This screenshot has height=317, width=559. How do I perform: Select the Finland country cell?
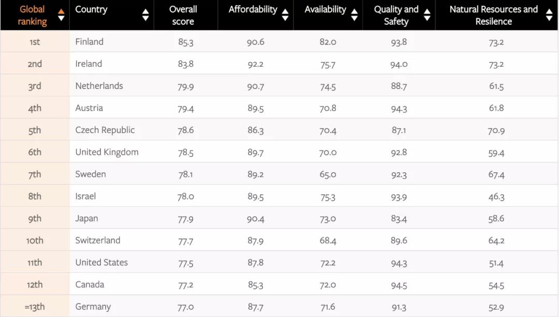[x=90, y=42]
